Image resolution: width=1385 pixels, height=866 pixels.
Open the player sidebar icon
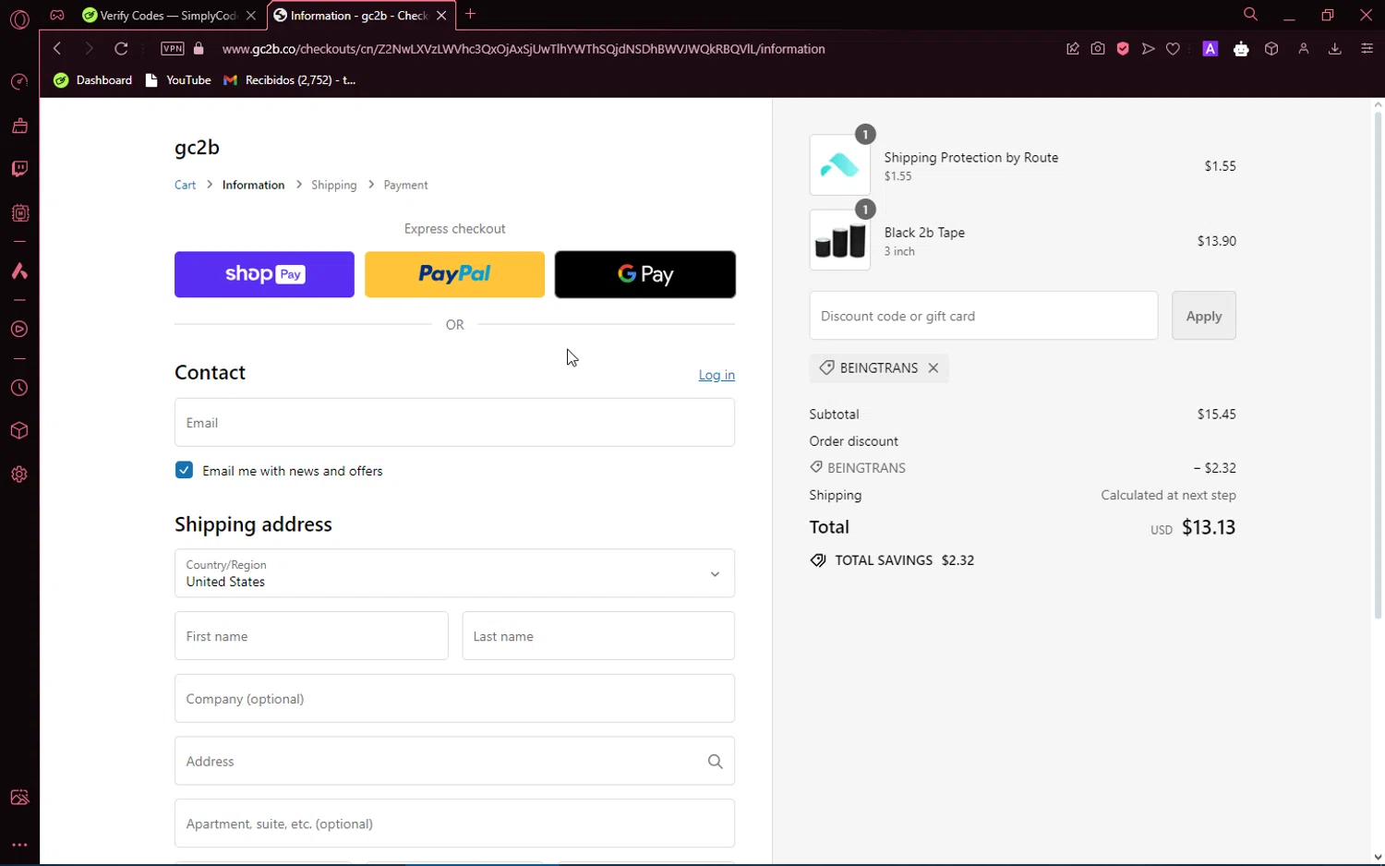(x=19, y=330)
